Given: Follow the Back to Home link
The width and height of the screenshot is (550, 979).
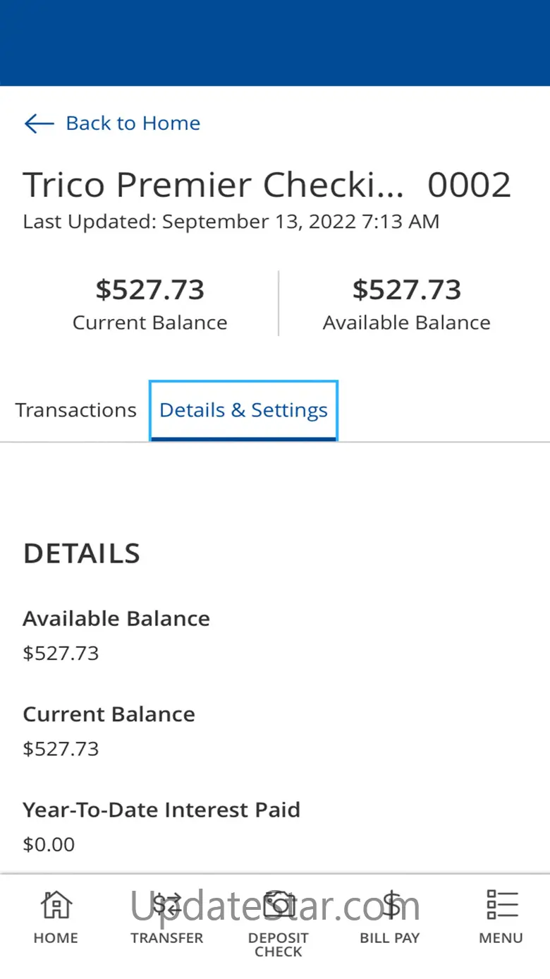Looking at the screenshot, I should pyautogui.click(x=133, y=124).
